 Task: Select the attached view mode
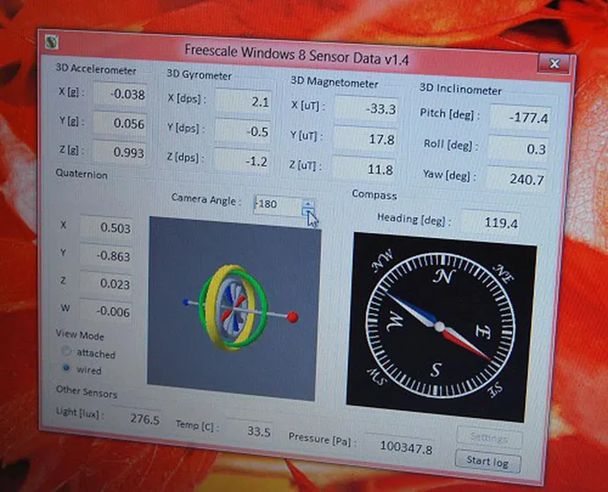(x=67, y=351)
